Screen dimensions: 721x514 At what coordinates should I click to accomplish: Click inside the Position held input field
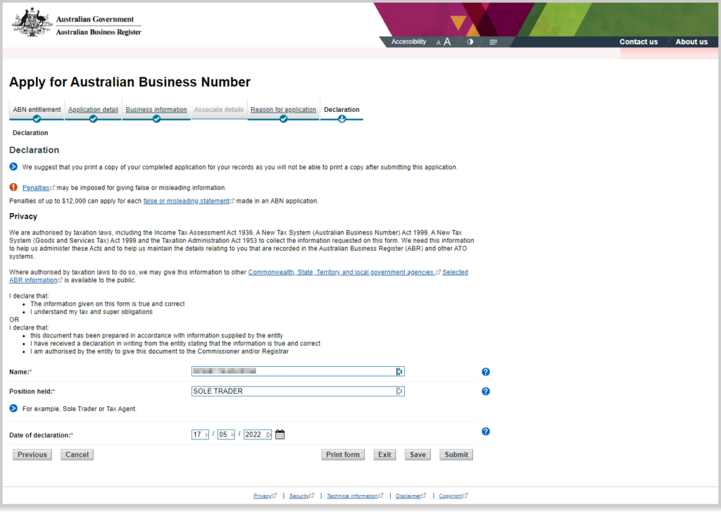coord(296,391)
